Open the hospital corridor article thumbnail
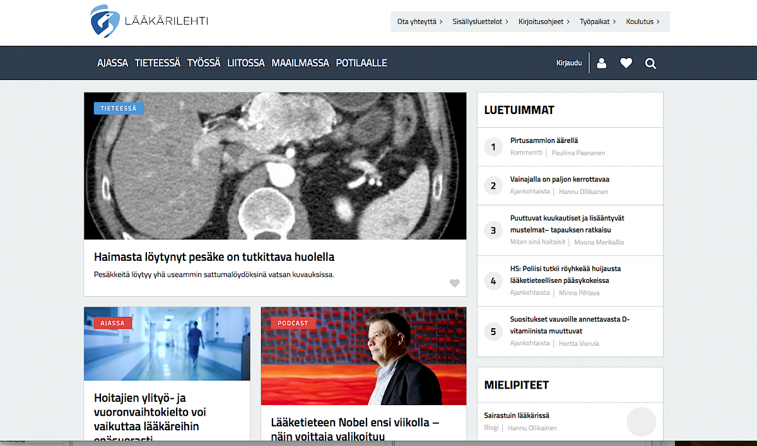The width and height of the screenshot is (757, 446). 167,344
